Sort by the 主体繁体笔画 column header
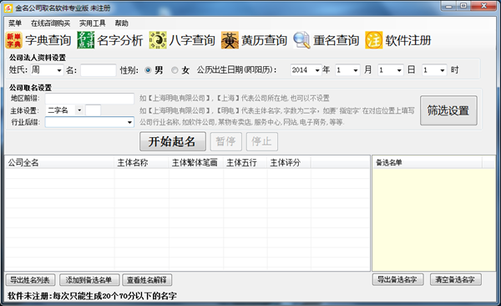501x306 pixels. tap(196, 162)
